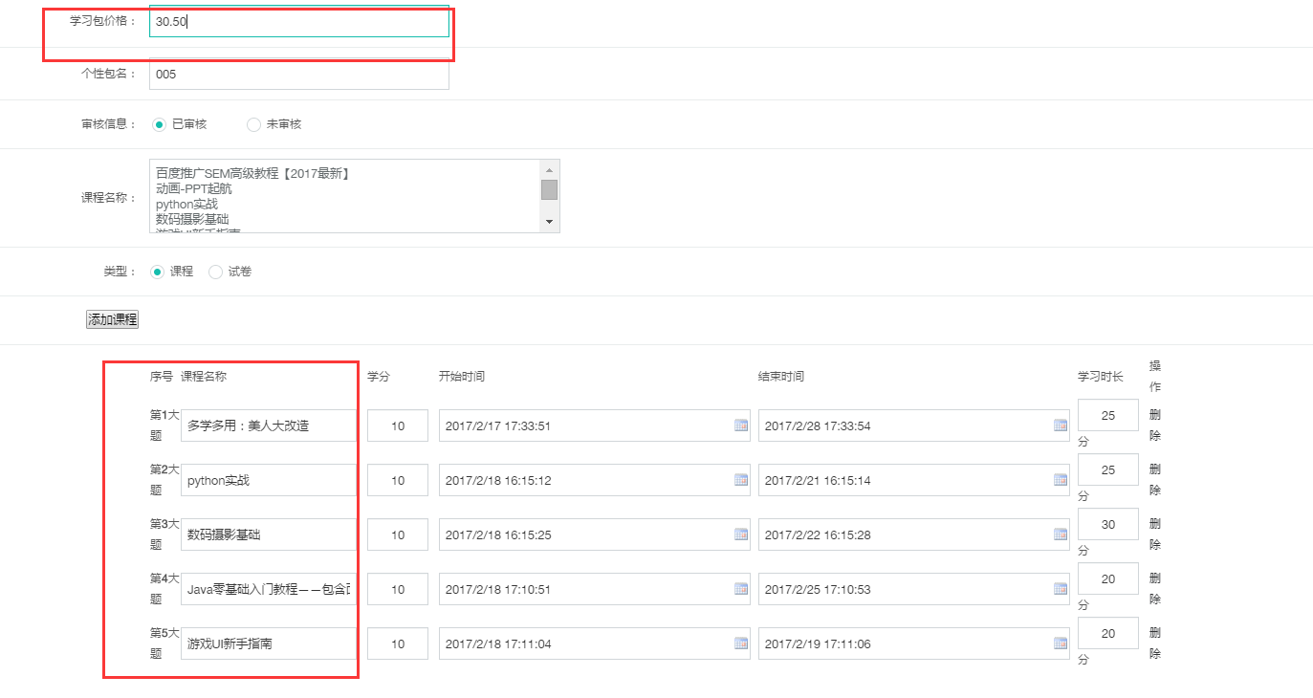The image size is (1313, 698).
Task: Pick 数码摄影基础 from course name list
Action: click(x=192, y=219)
